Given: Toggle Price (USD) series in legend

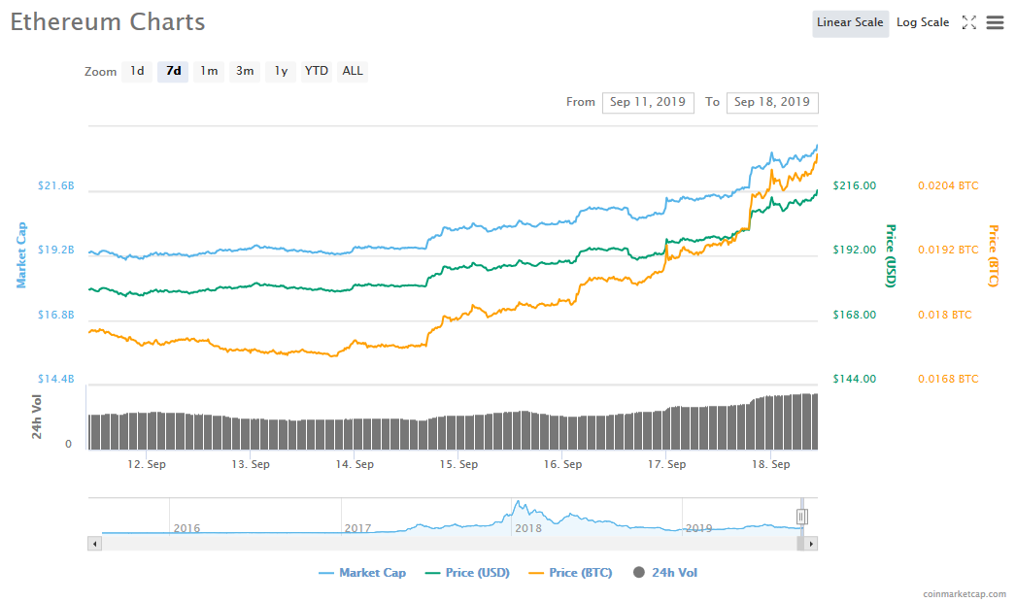Looking at the screenshot, I should 467,573.
